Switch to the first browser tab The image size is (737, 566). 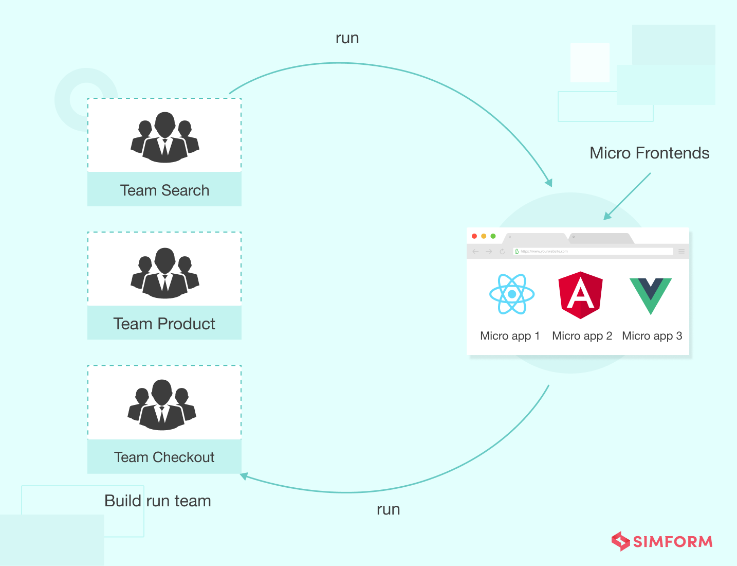point(536,238)
